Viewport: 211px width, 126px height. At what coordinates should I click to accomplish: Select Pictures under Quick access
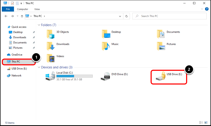point(16,48)
